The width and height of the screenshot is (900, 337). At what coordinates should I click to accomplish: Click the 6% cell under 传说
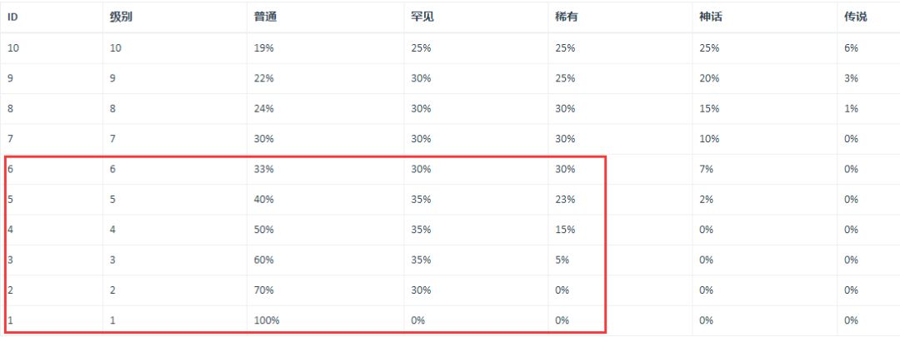coord(851,48)
